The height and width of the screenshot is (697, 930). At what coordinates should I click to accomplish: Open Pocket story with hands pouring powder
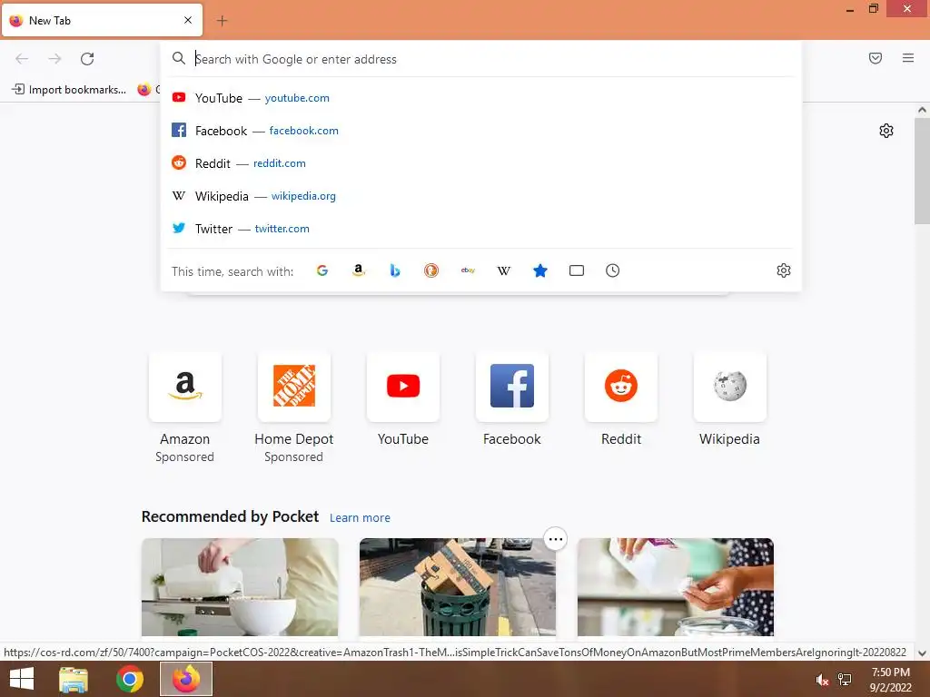pos(676,587)
